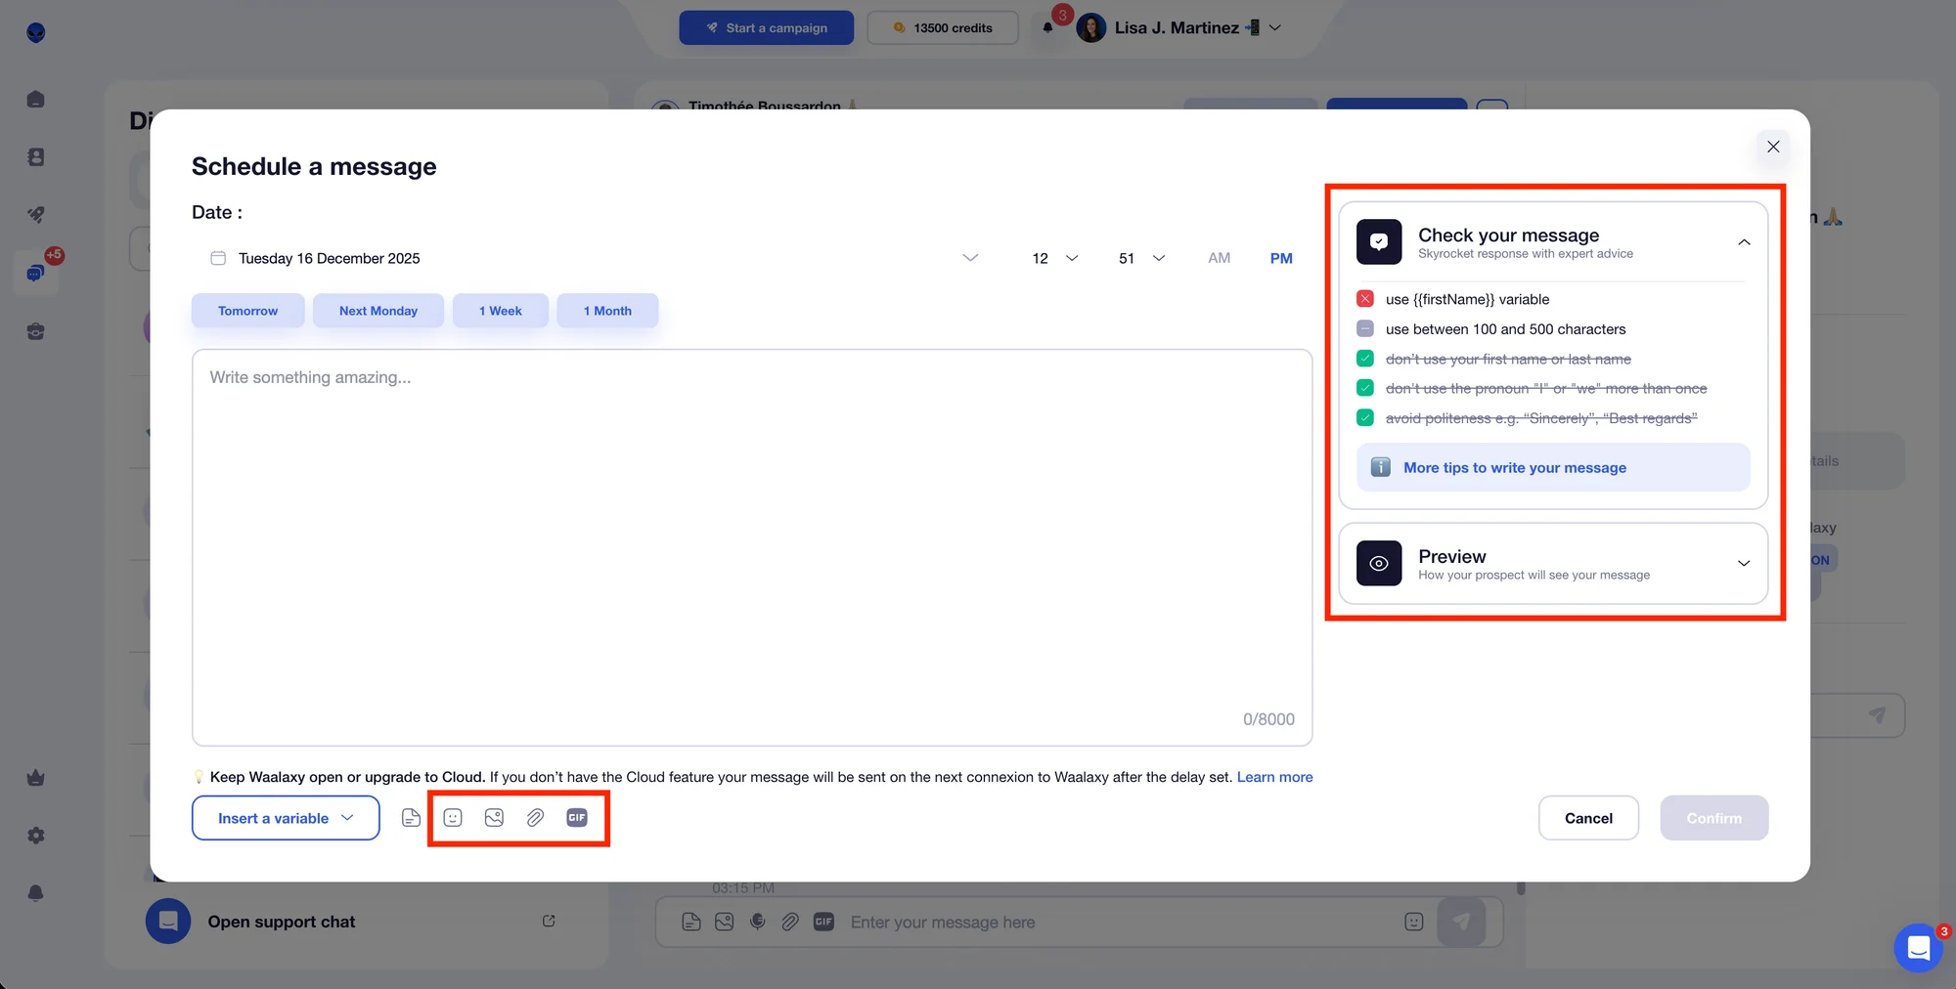Choose the Tomorrow quick date
This screenshot has width=1956, height=989.
(247, 311)
